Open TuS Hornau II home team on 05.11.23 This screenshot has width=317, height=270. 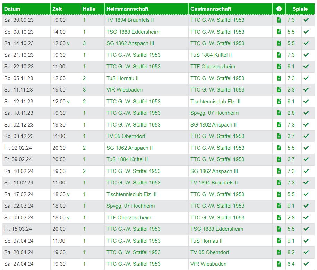tap(122, 78)
